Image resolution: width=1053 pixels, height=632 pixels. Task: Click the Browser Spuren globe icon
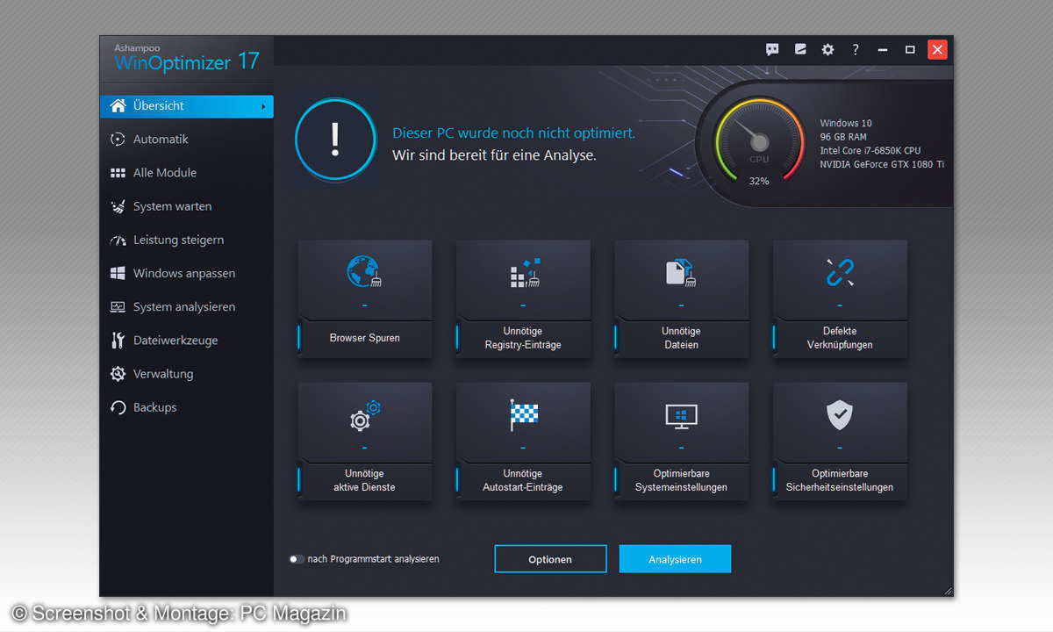(363, 272)
